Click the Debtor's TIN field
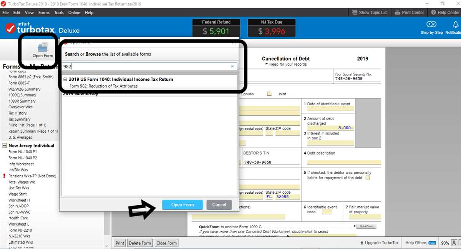 pyautogui.click(x=271, y=162)
